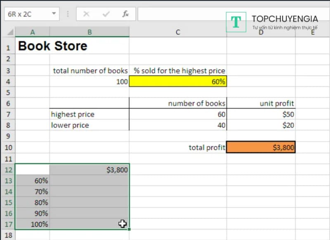Select row 1 header

click(7, 46)
